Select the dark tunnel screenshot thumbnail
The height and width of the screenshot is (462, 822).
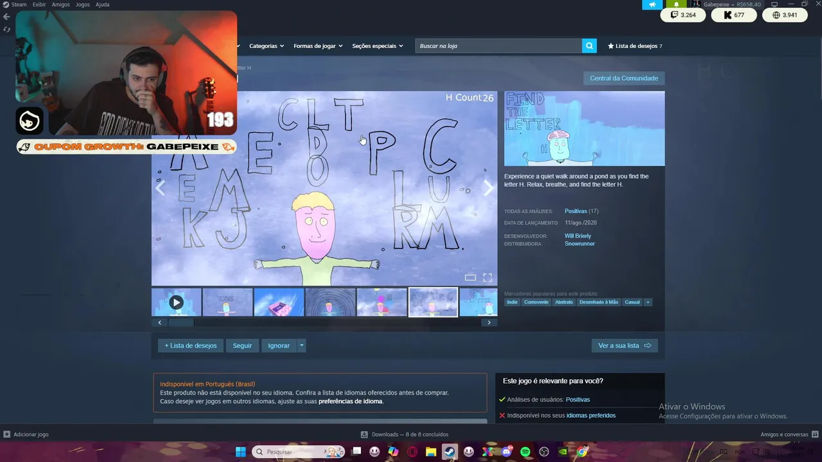(x=330, y=302)
